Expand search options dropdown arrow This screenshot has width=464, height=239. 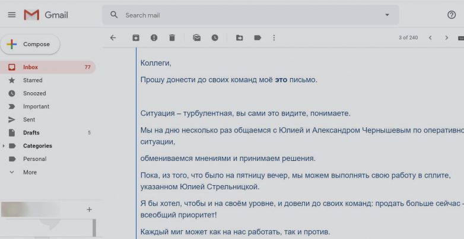(x=387, y=15)
